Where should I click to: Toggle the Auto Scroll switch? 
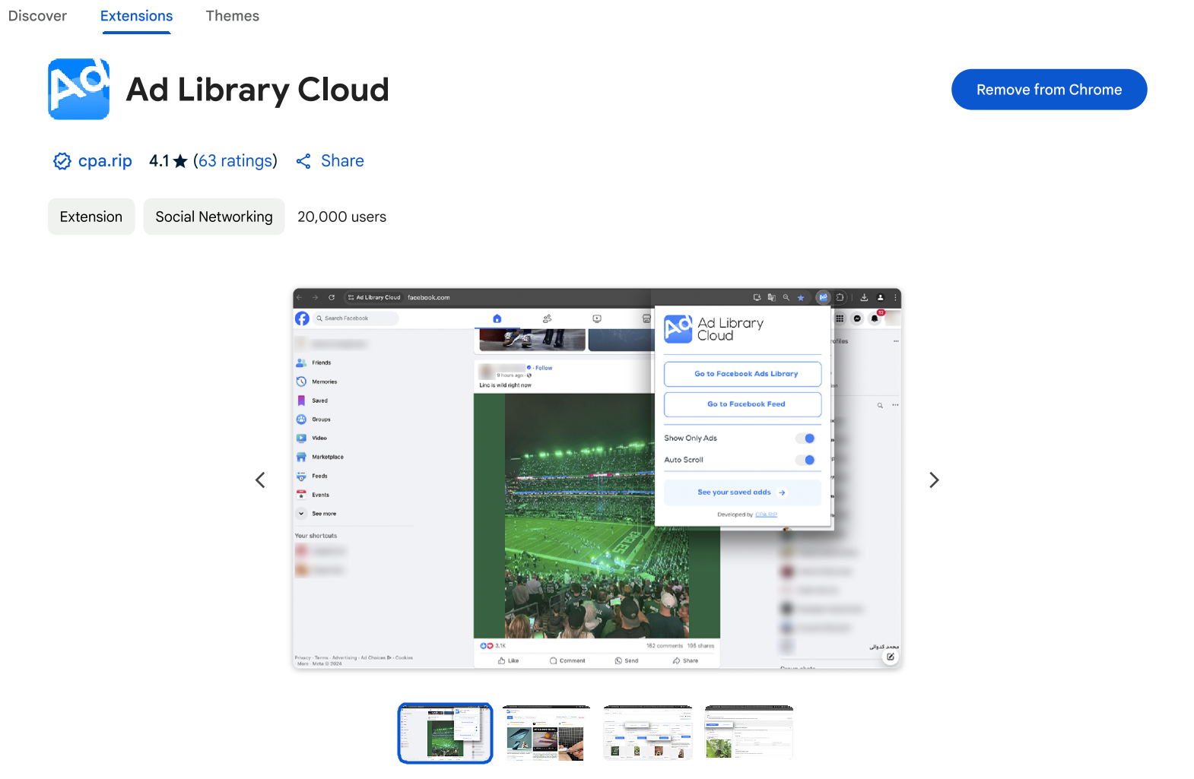(805, 460)
